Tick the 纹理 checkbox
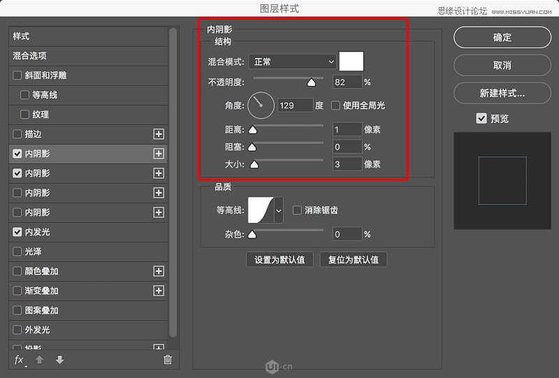Screen dimensions: 559x378 (24, 115)
